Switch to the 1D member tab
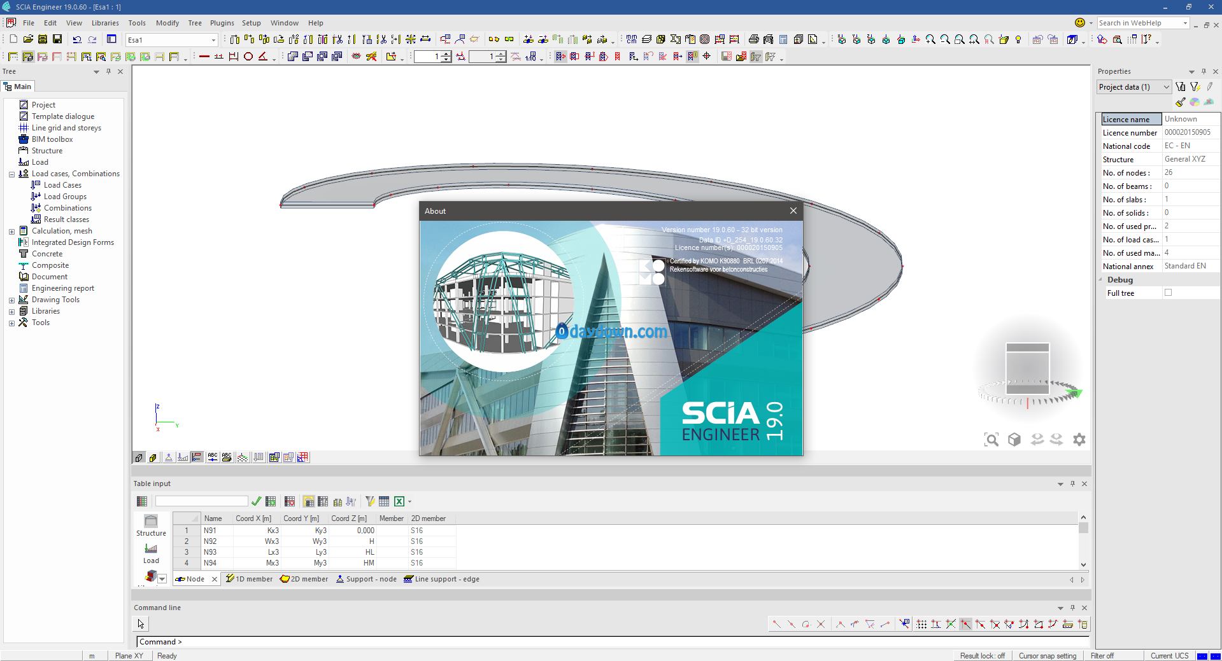The height and width of the screenshot is (661, 1222). point(249,579)
